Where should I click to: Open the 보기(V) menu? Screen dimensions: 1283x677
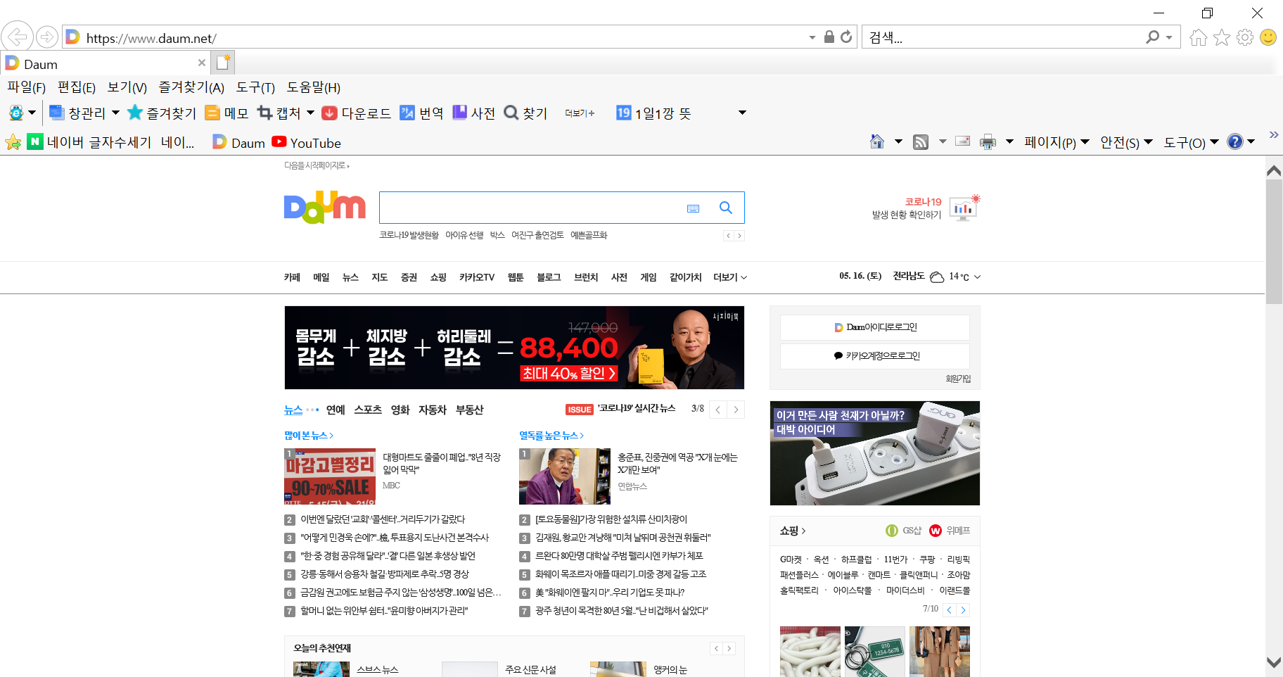pyautogui.click(x=127, y=87)
